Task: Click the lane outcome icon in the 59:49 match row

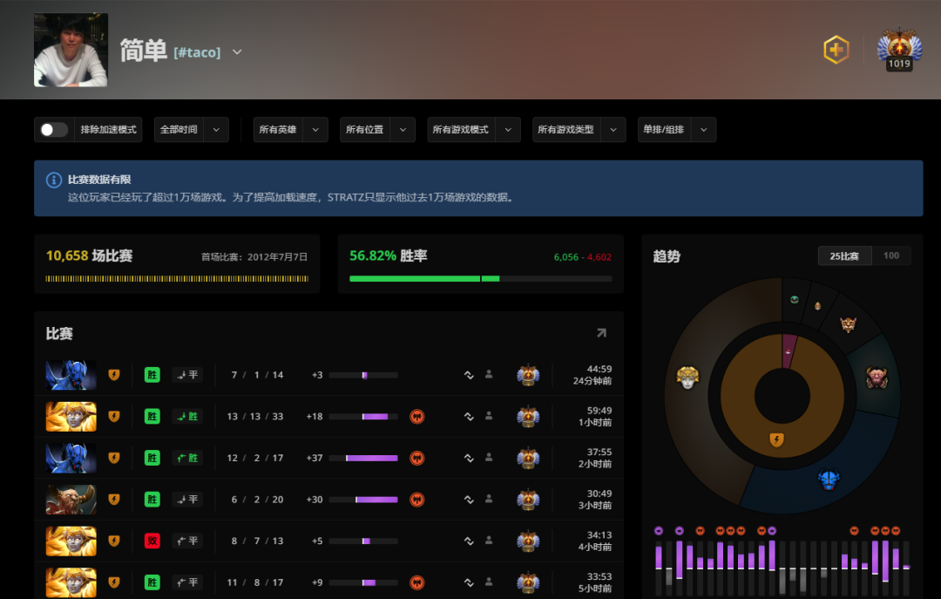Action: (187, 417)
